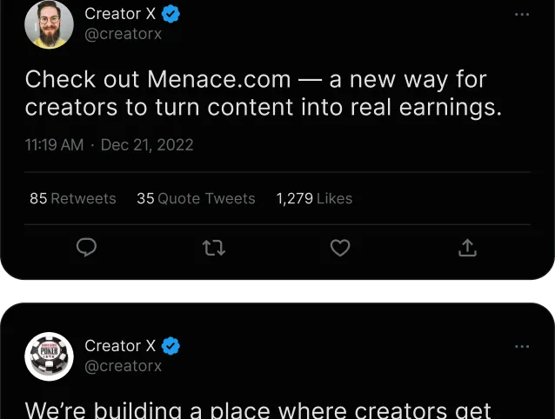
Task: Click the reply speech bubble icon
Action: (x=86, y=249)
